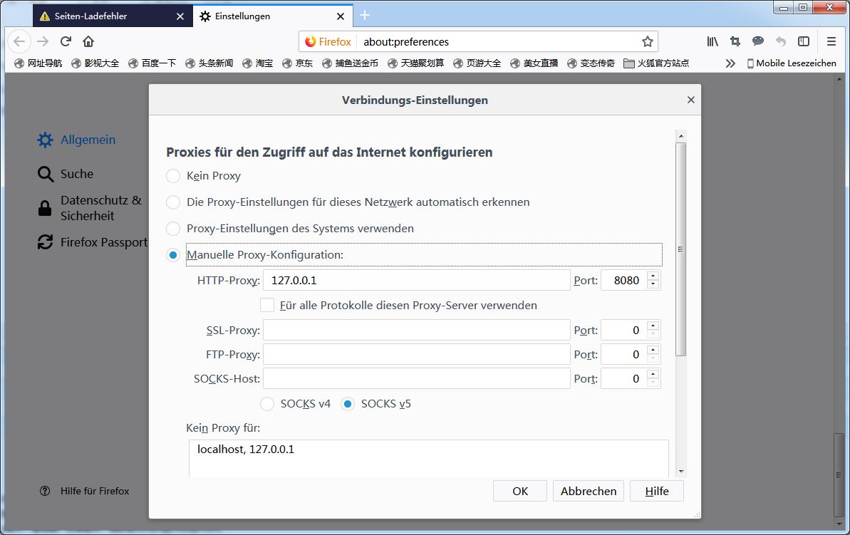Click the HTTP-Proxy address field

pyautogui.click(x=416, y=280)
